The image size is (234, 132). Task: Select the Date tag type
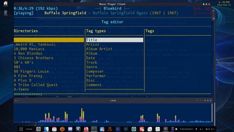point(90,58)
